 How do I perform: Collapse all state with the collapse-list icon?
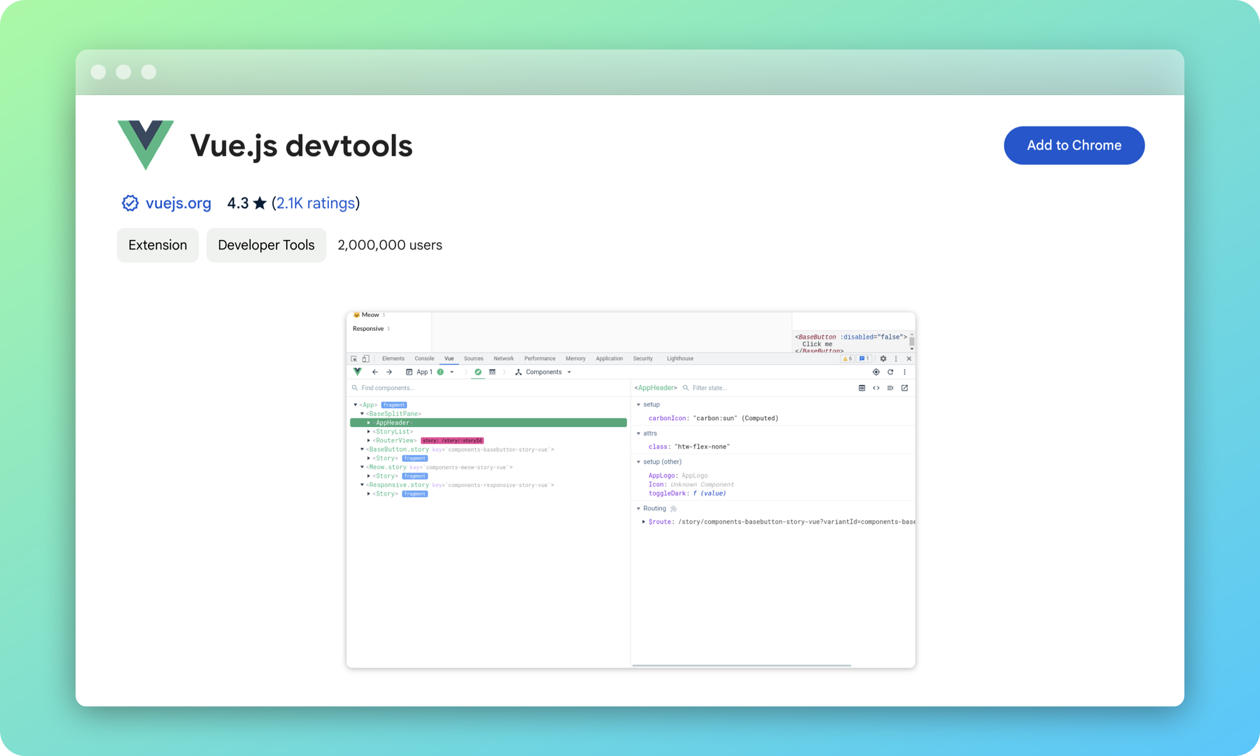[x=890, y=388]
